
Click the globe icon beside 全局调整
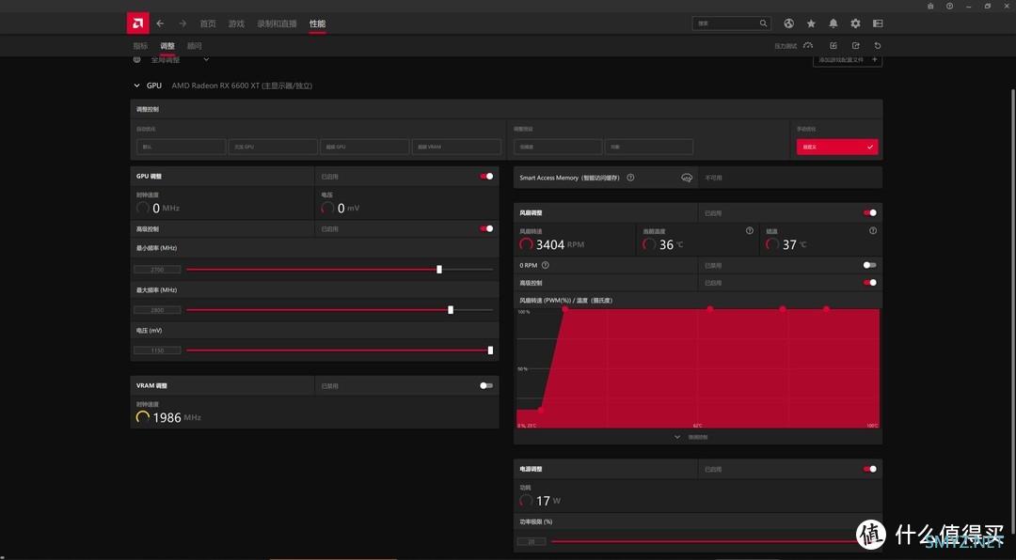(136, 59)
